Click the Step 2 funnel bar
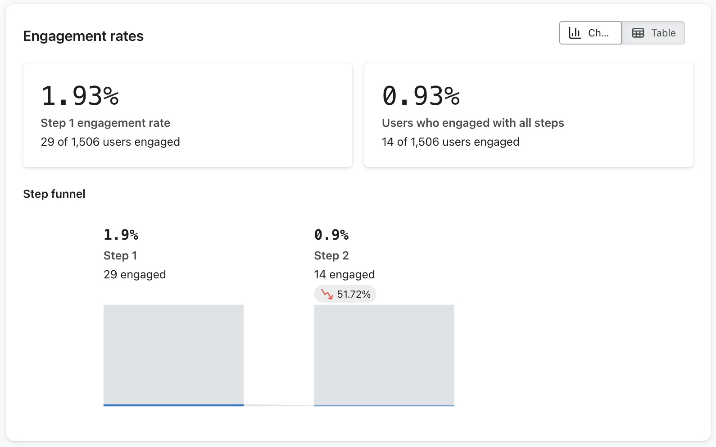Screen dimensions: 716x447 (384, 355)
